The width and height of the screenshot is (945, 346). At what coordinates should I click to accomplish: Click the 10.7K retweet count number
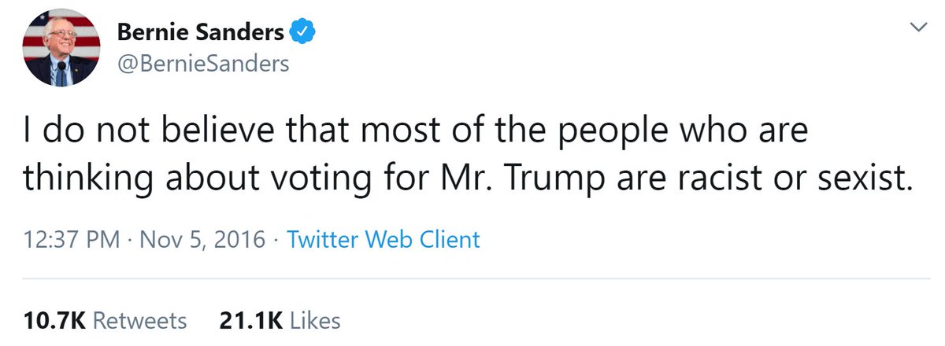54,321
